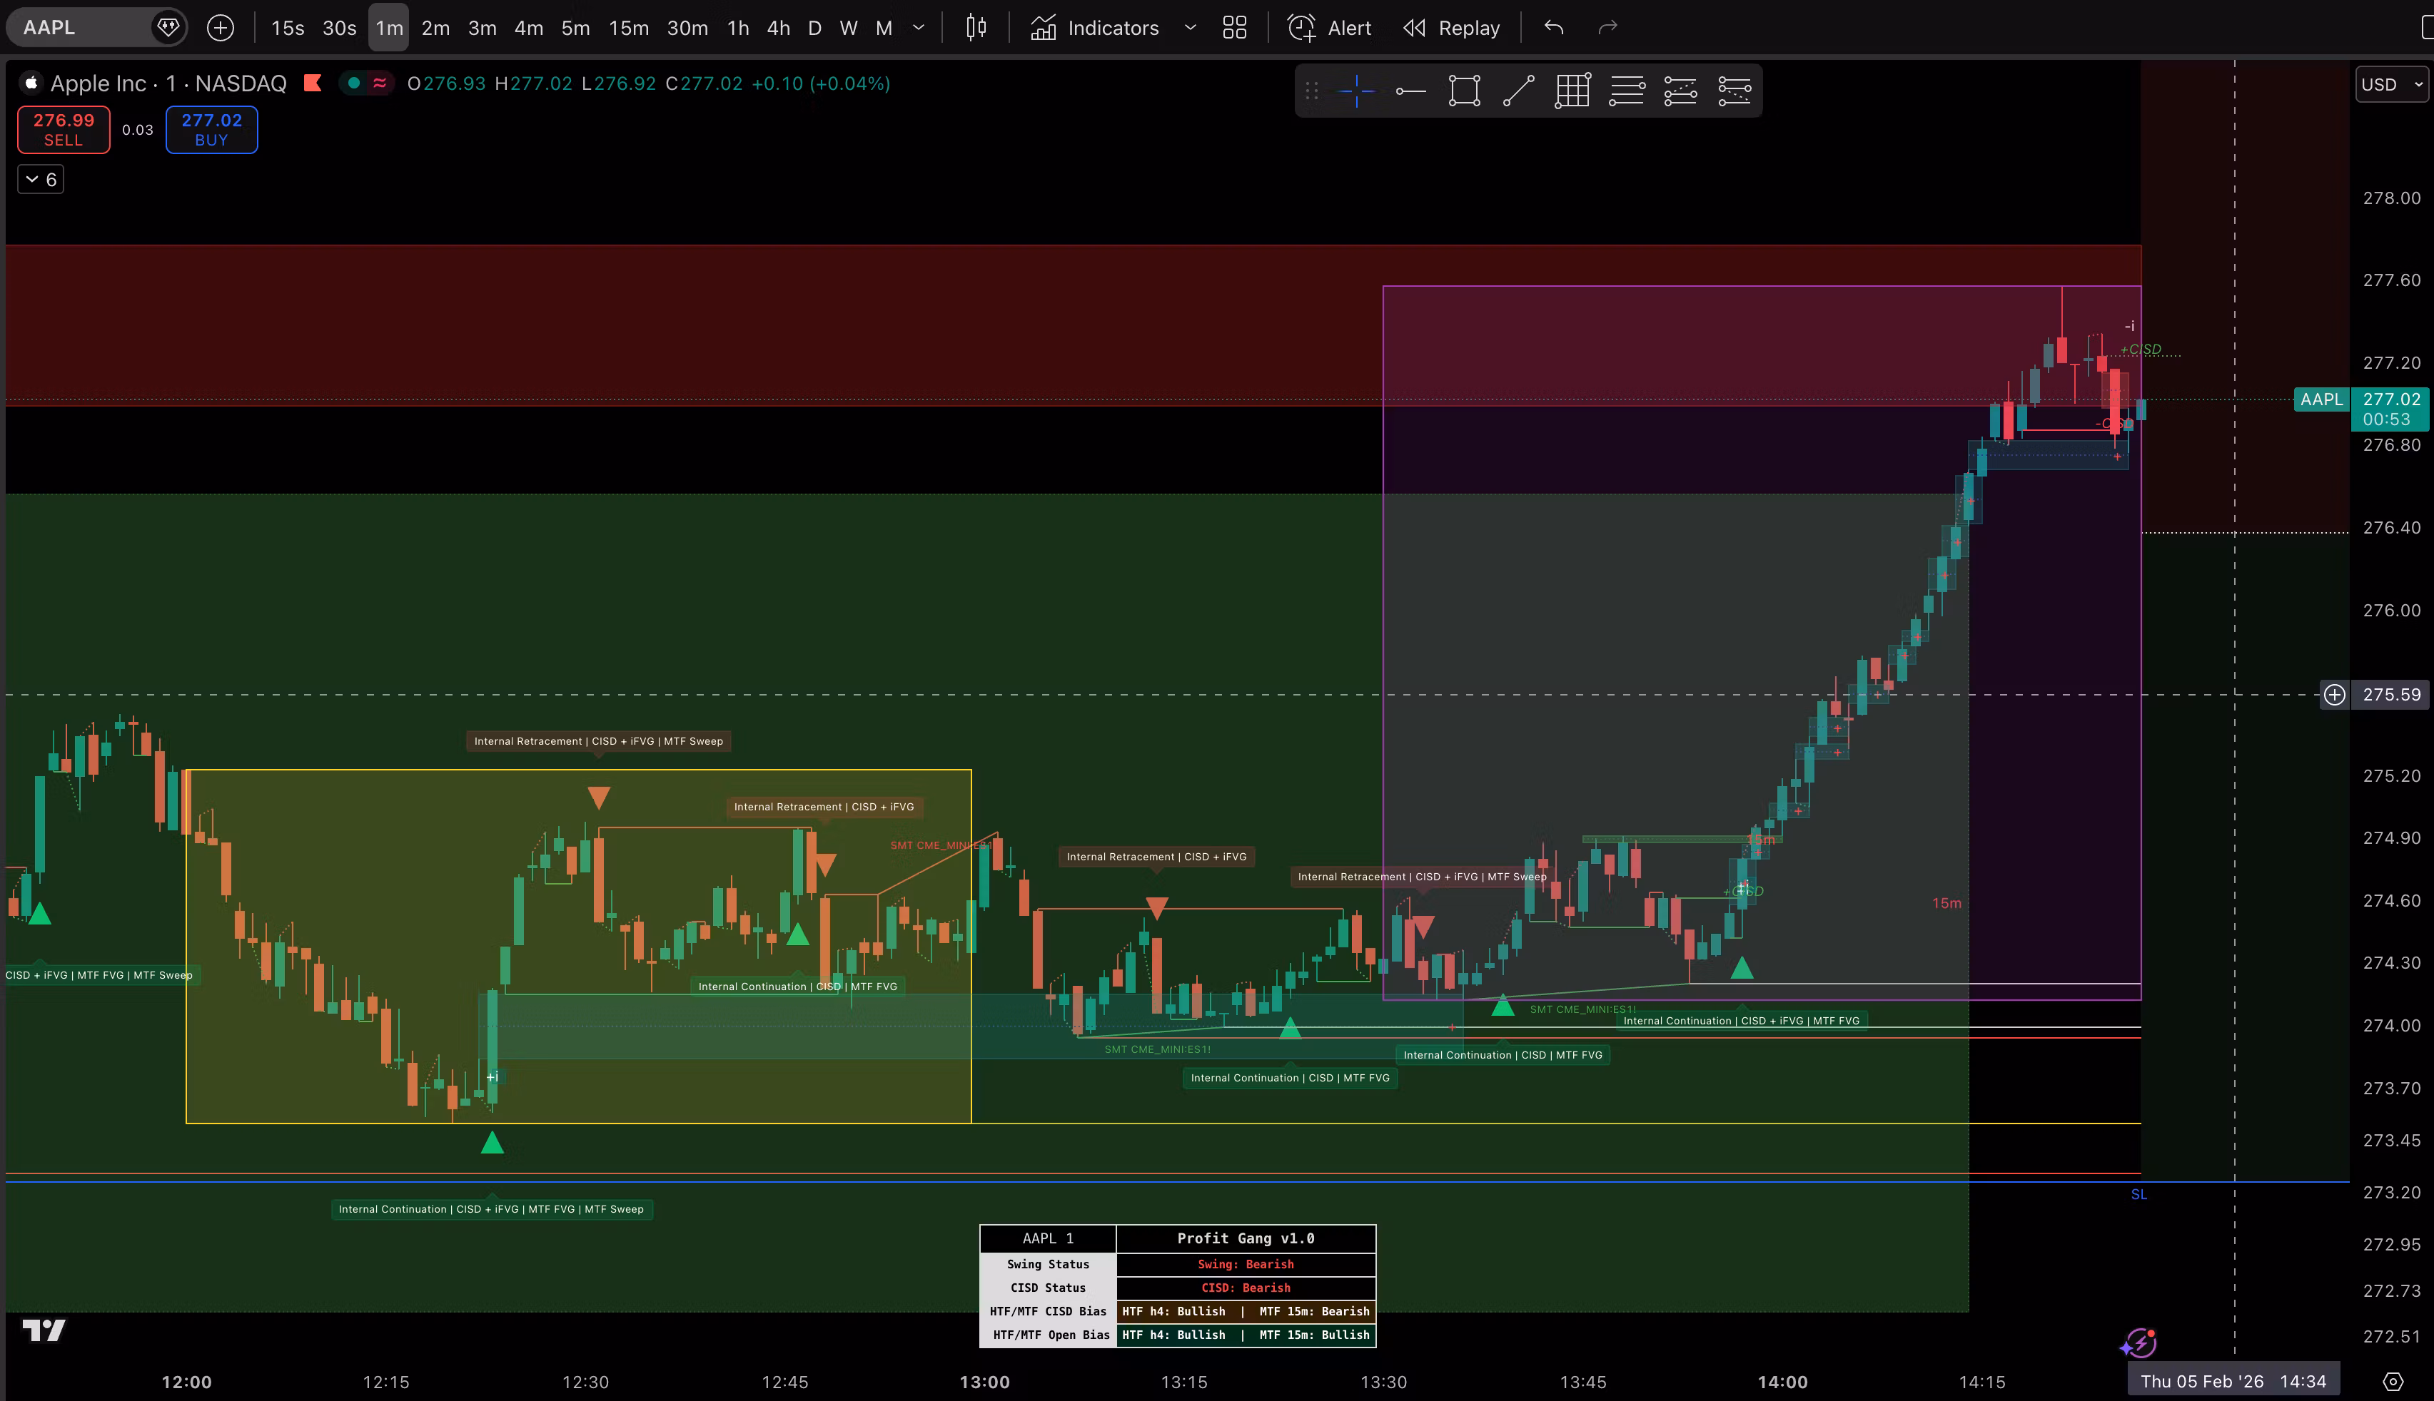Click the undo arrow
This screenshot has height=1401, width=2434.
click(1553, 28)
